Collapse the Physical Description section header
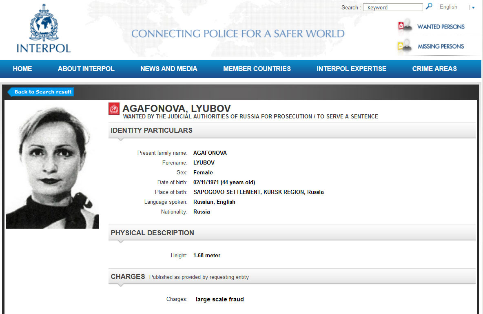This screenshot has height=314, width=483. 292,233
